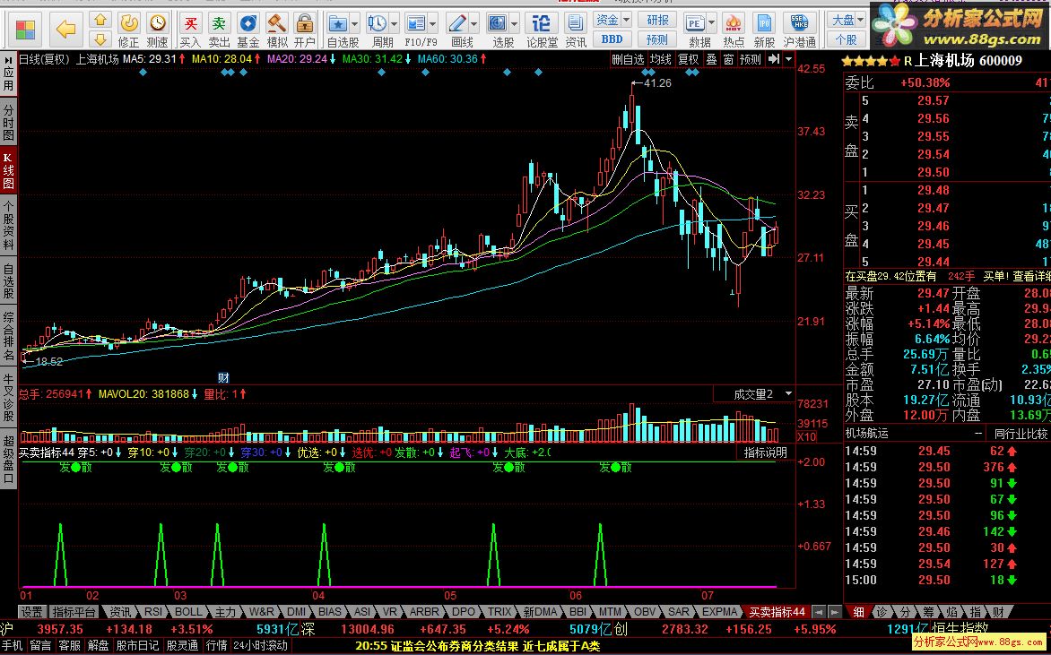Toggle the 窗 multi-window button
1051x655 pixels.
(x=728, y=60)
